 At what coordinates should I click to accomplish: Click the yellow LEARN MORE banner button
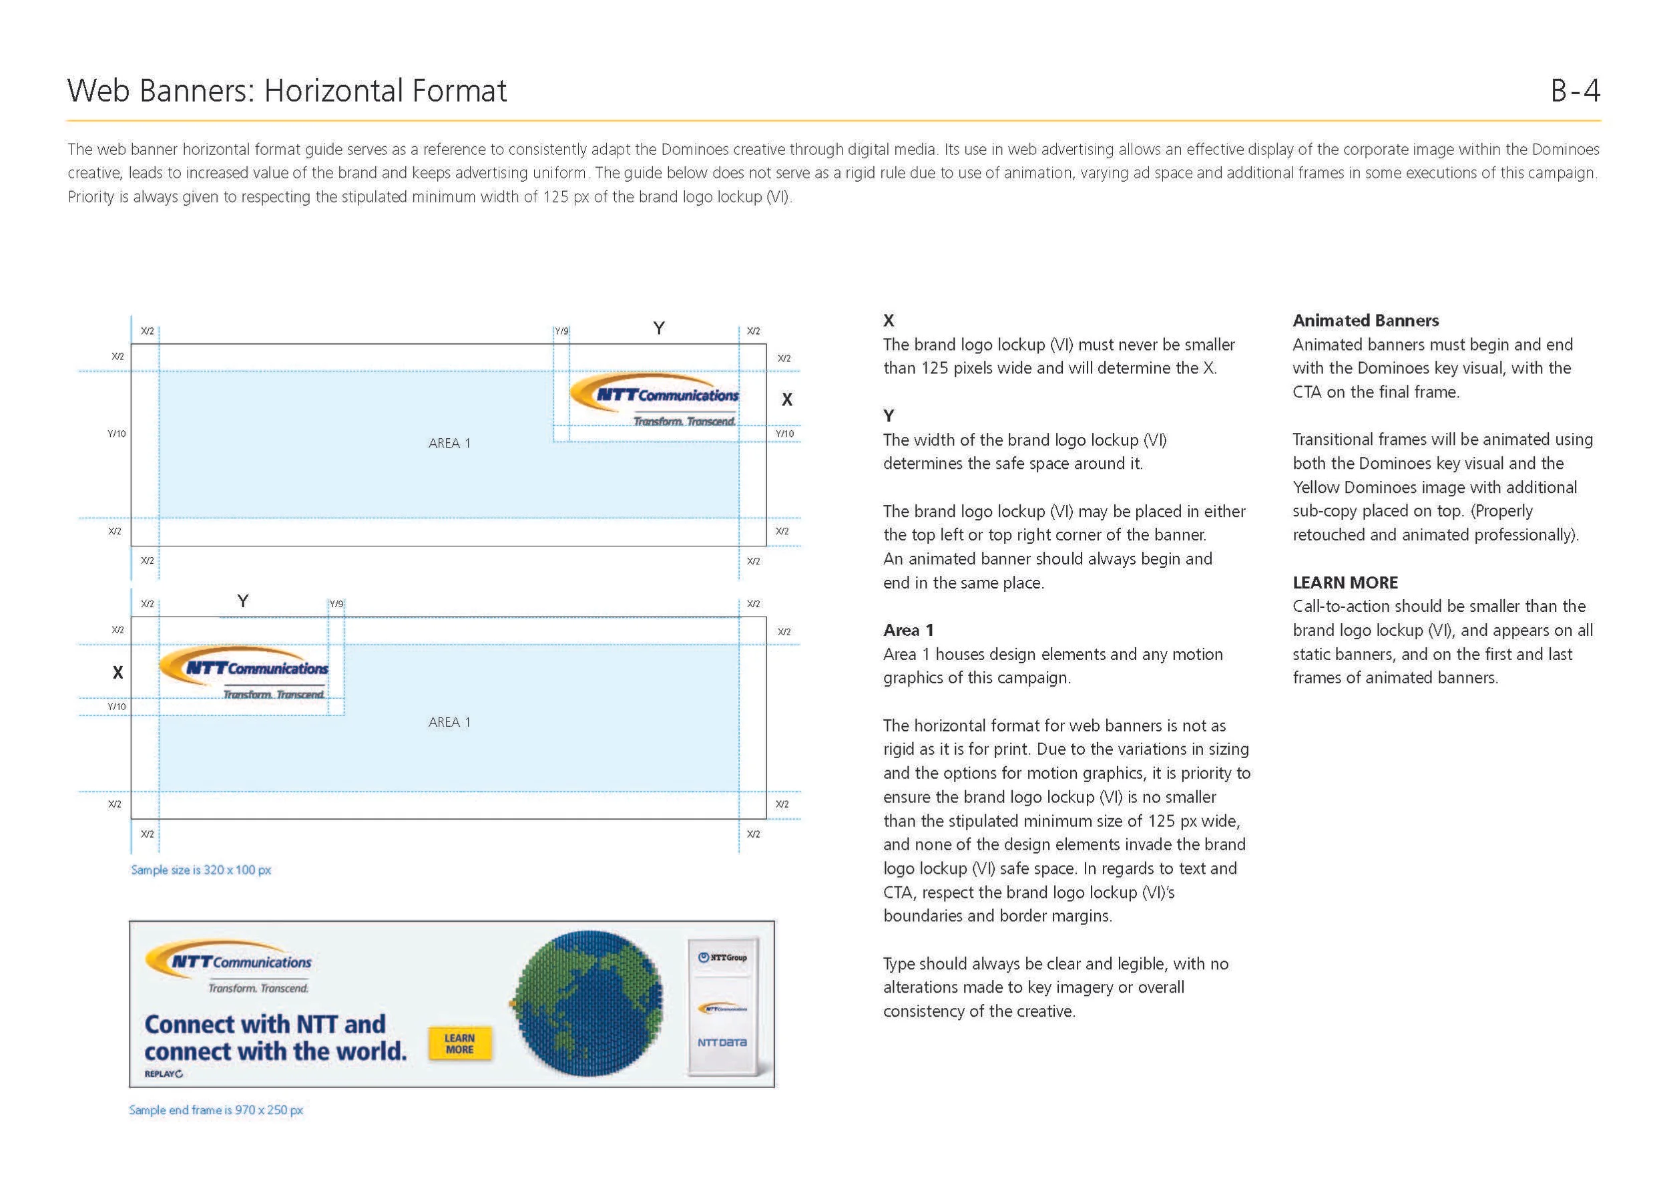[459, 1043]
